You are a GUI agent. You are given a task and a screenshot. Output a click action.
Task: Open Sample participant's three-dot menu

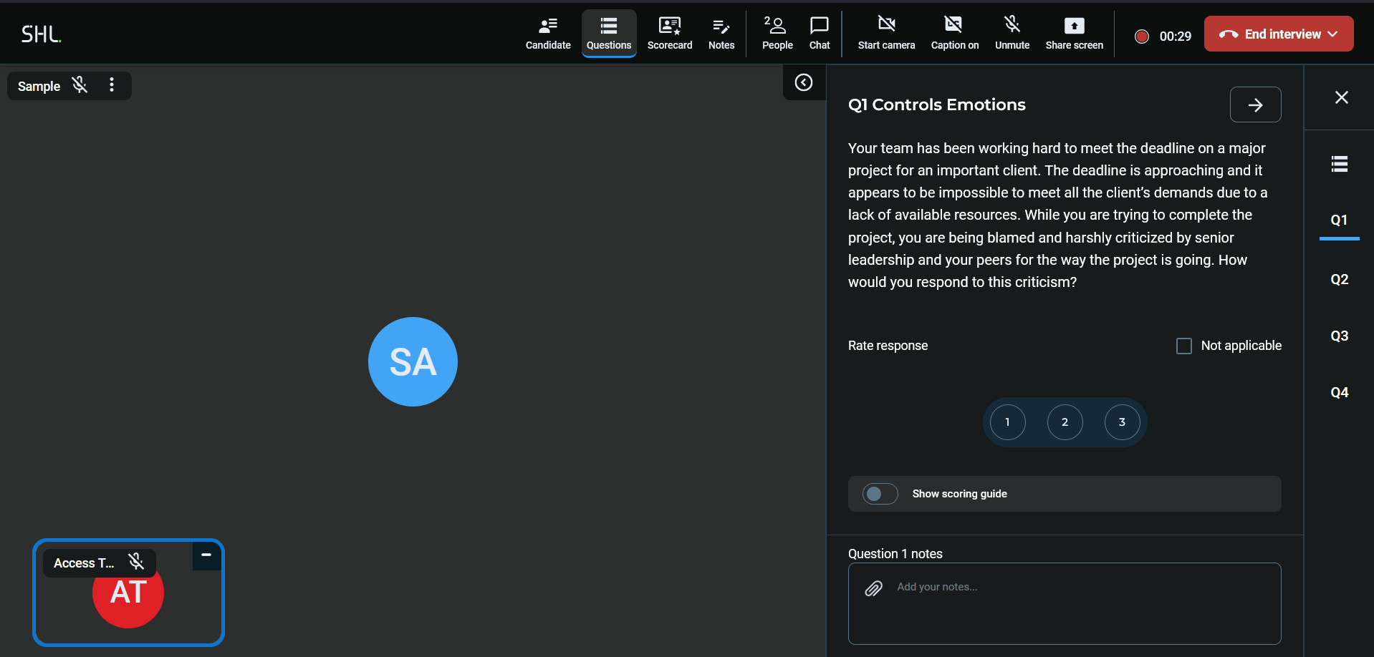pyautogui.click(x=112, y=85)
